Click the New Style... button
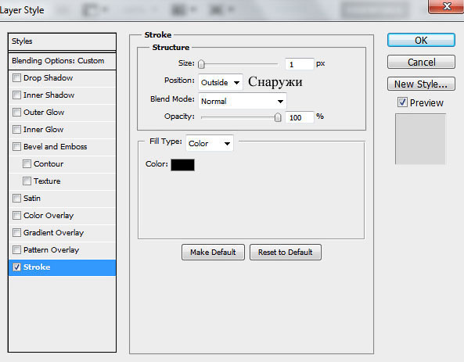Screen dimensions: 464x362 point(421,84)
